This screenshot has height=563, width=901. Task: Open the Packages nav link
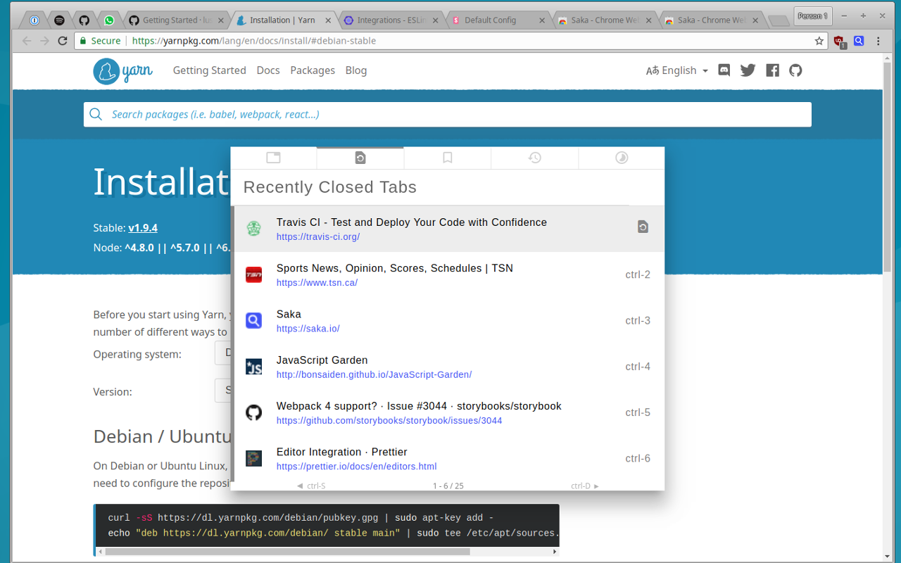coord(313,70)
